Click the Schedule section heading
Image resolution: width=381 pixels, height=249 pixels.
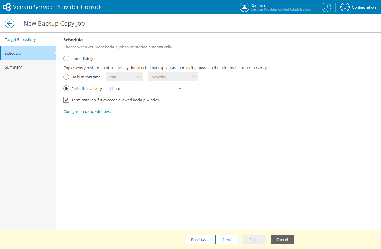coord(73,40)
